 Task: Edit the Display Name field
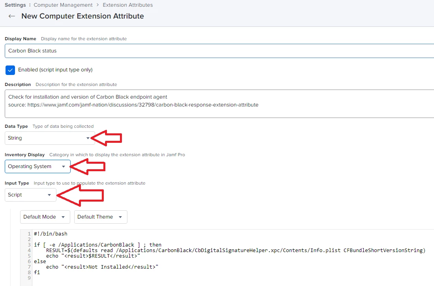(219, 50)
